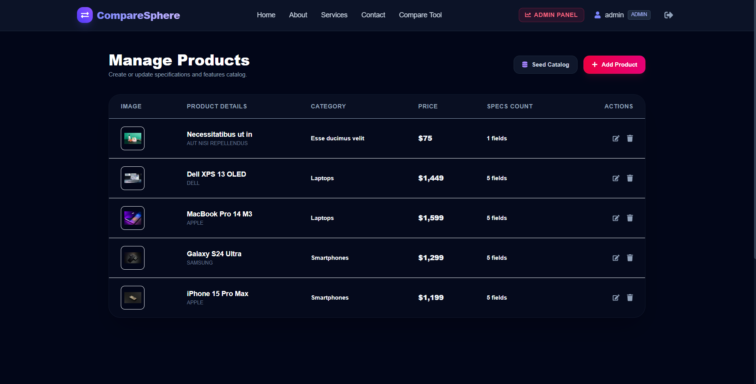This screenshot has width=756, height=384.
Task: Click the Add Product button
Action: tap(614, 65)
